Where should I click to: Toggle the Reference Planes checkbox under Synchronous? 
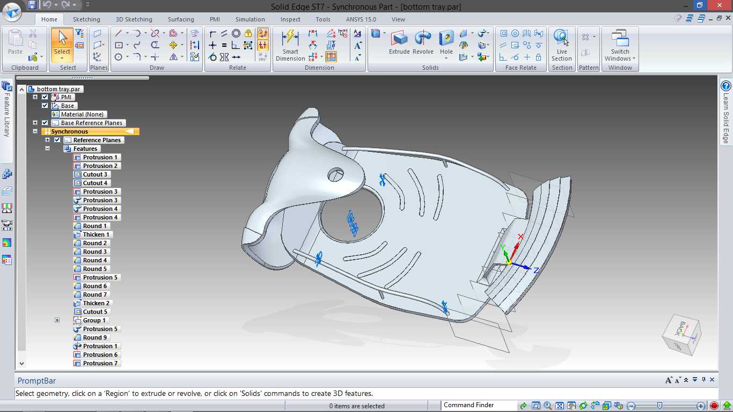[57, 140]
